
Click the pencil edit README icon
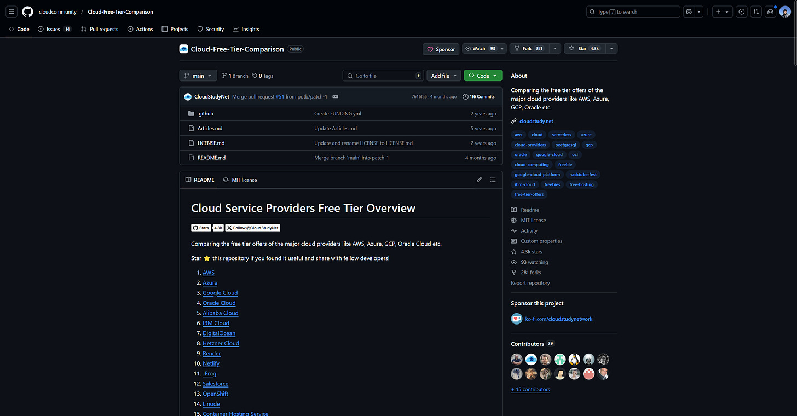(479, 180)
